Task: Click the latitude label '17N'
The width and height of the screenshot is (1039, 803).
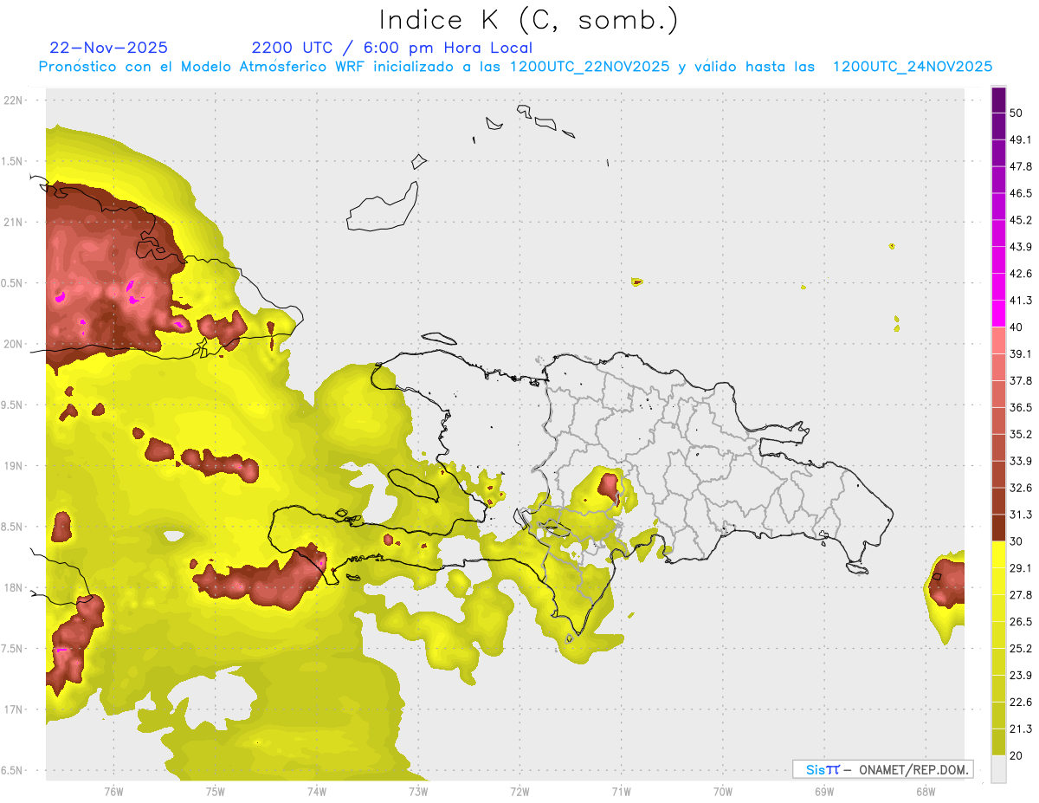Action: click(x=14, y=709)
